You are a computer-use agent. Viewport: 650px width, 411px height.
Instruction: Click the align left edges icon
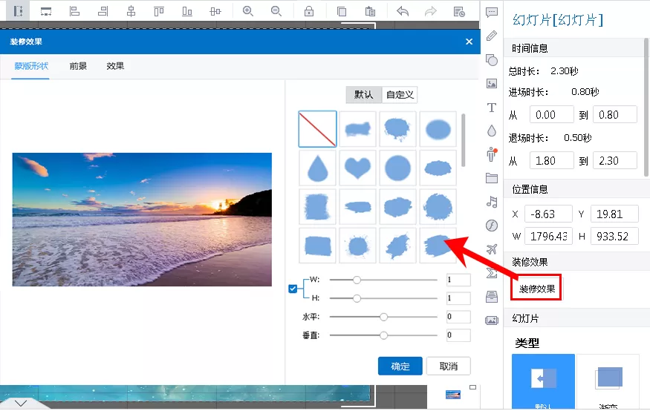(74, 11)
